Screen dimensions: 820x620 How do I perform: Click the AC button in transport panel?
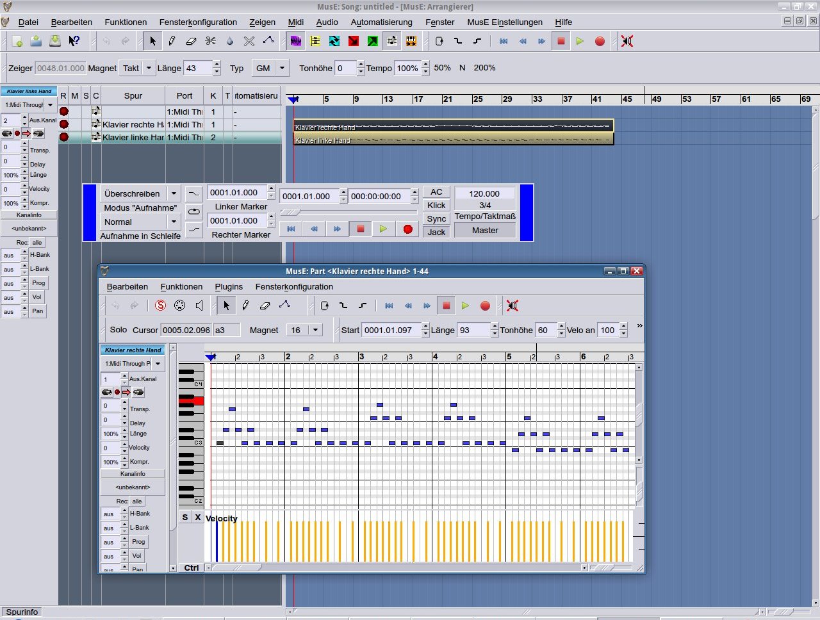pos(436,192)
